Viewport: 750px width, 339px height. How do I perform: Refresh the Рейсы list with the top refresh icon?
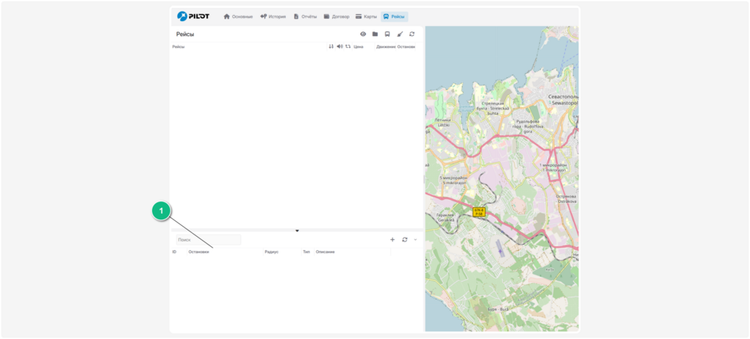(x=412, y=34)
